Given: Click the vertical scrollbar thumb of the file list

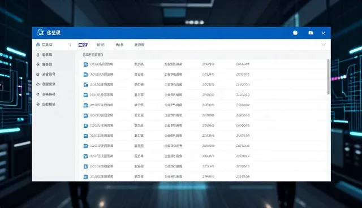Looking at the screenshot, I should click(x=328, y=77).
